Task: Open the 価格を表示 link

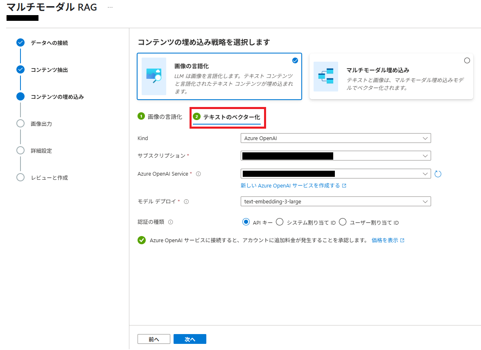Action: (x=385, y=241)
